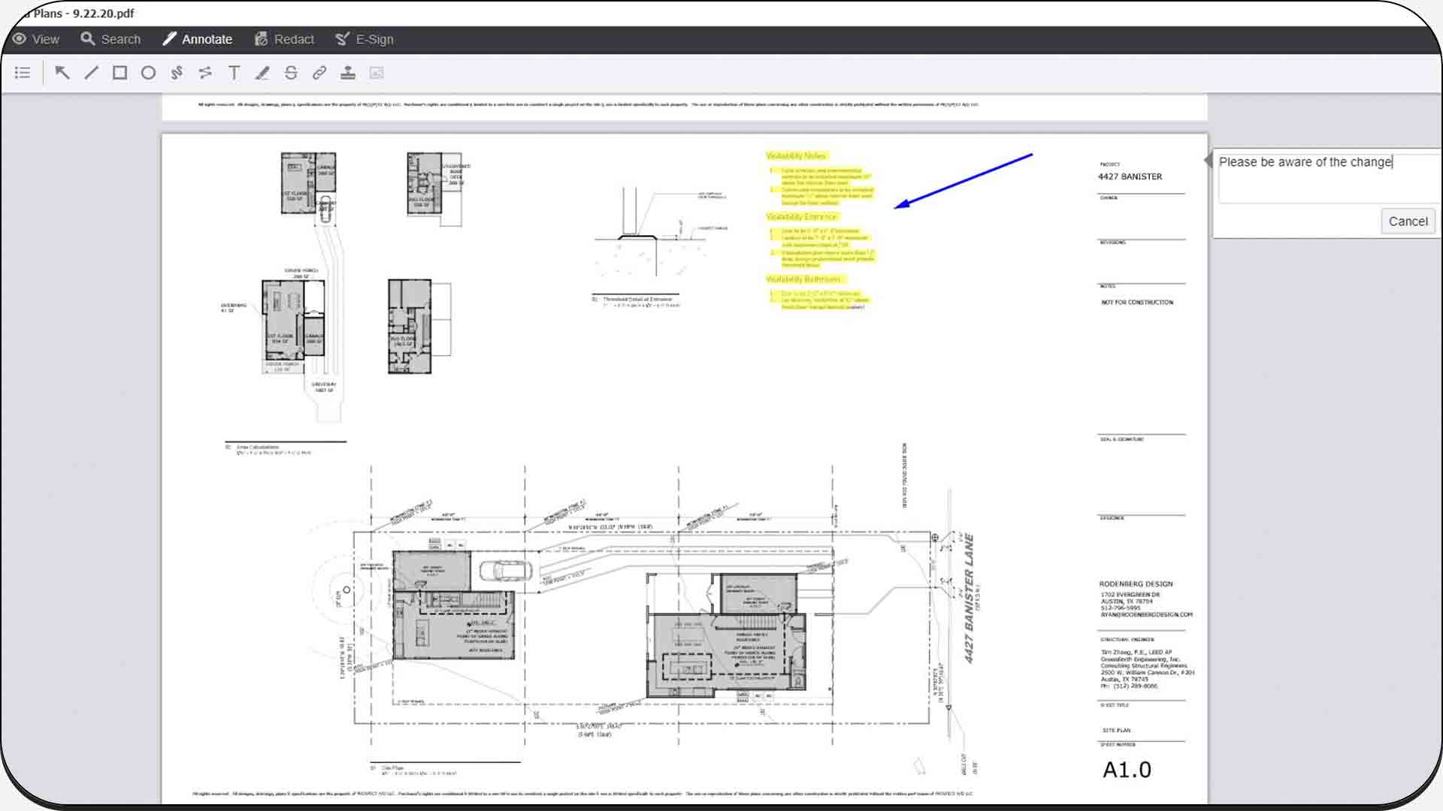The height and width of the screenshot is (811, 1443).
Task: Open the Search tab
Action: (110, 39)
